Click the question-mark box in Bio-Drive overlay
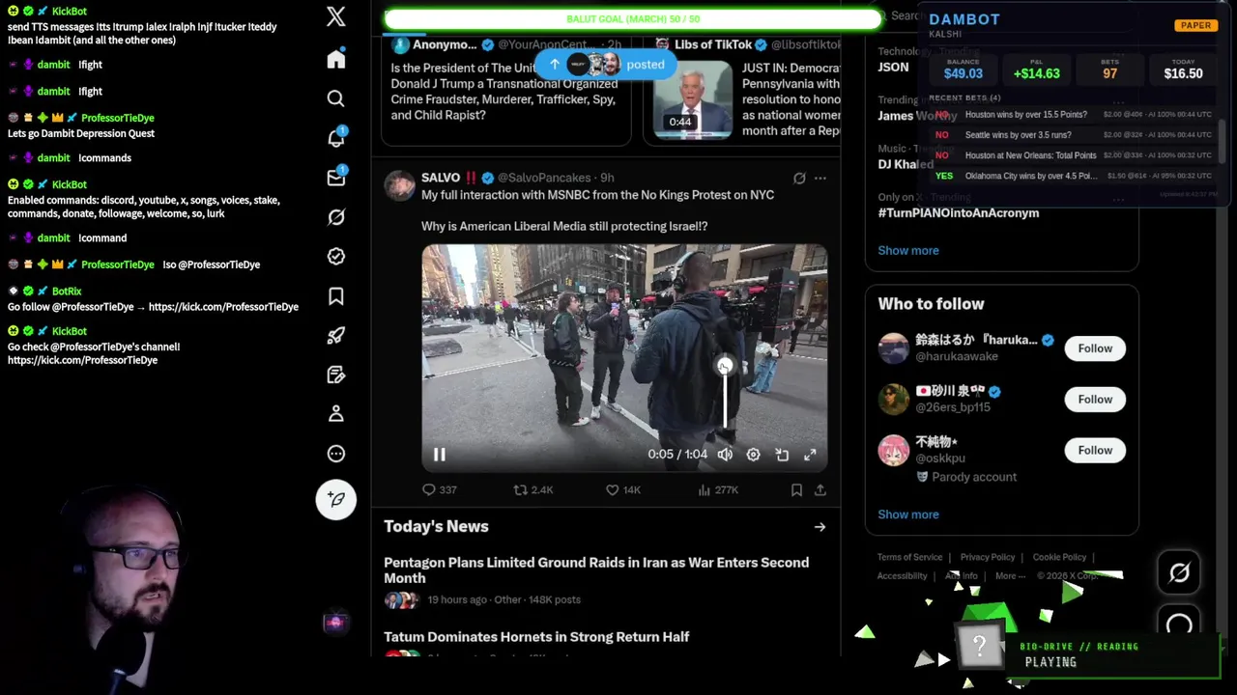1237x695 pixels. pos(979,646)
